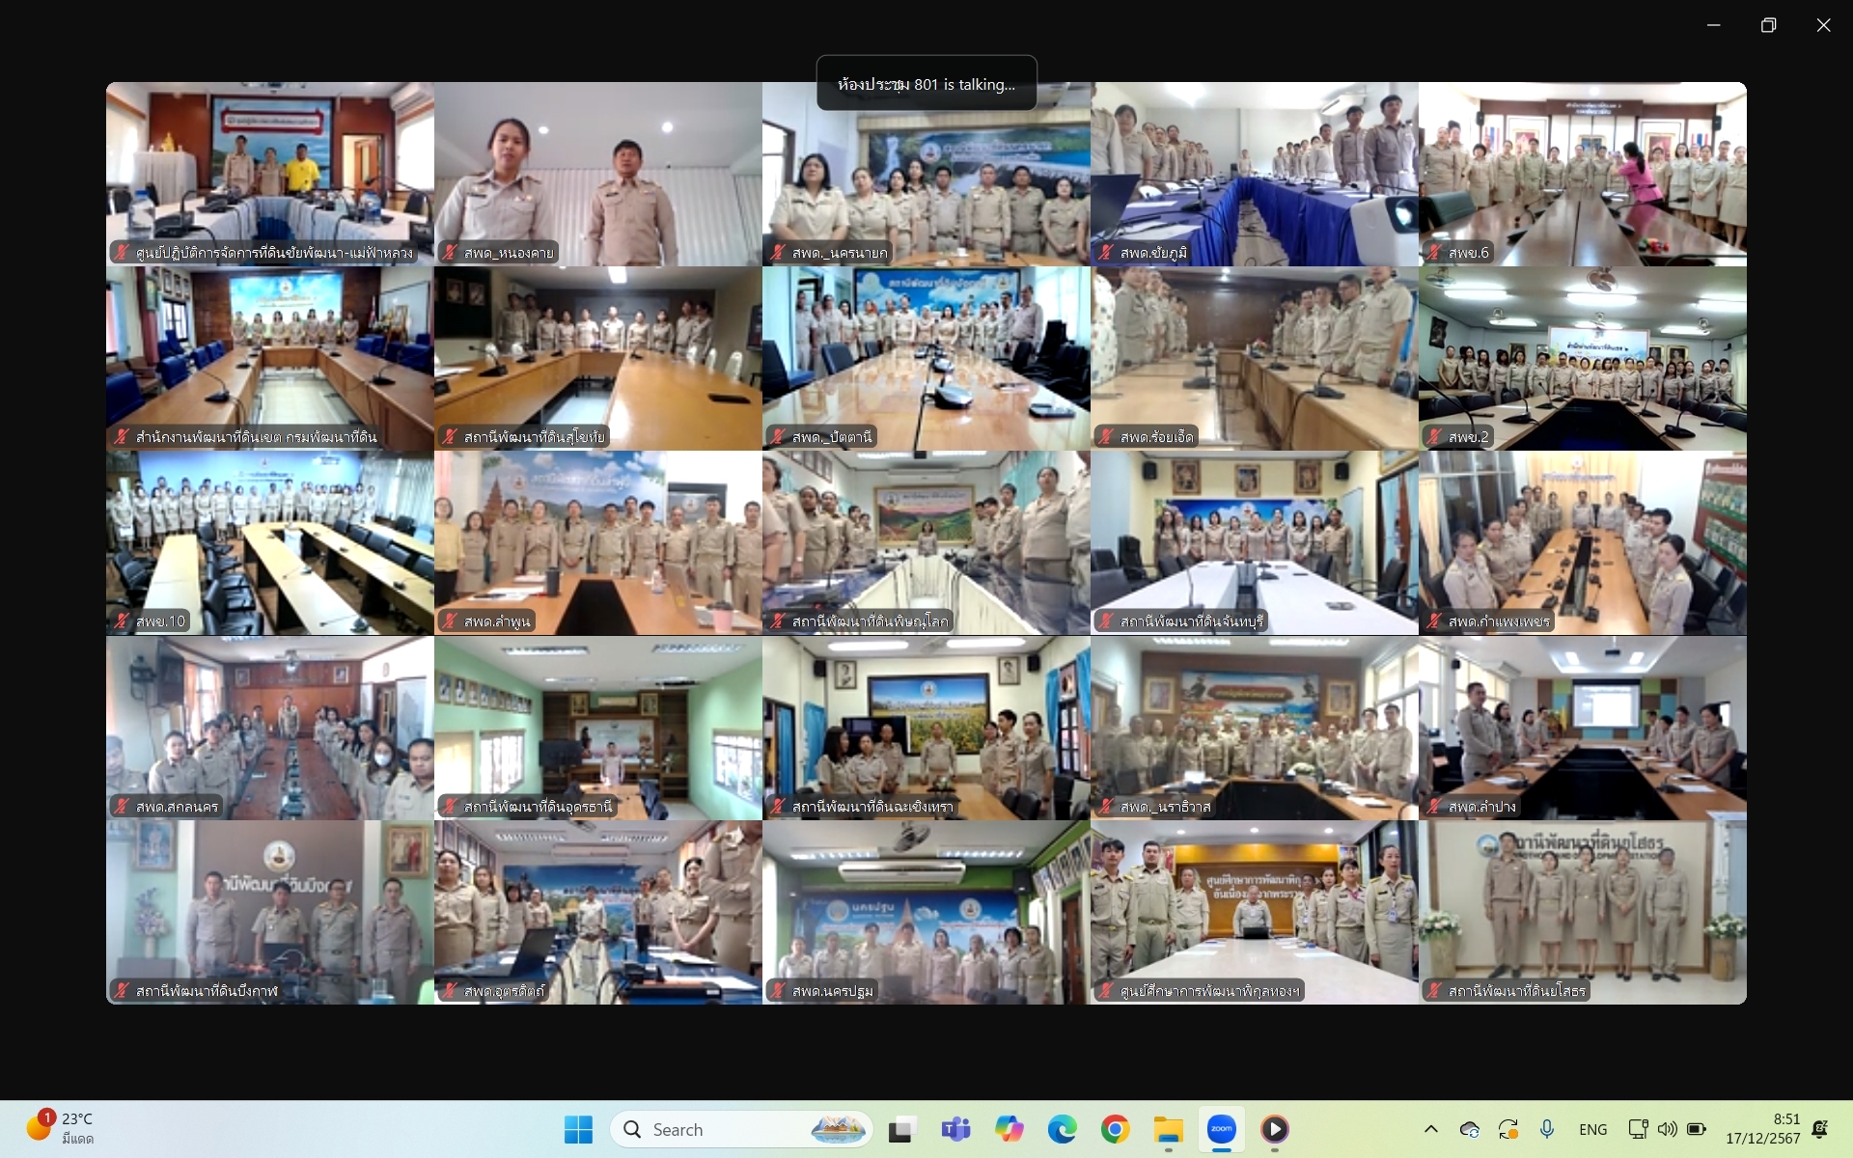Open Task View in taskbar
This screenshot has width=1853, height=1158.
tap(902, 1129)
